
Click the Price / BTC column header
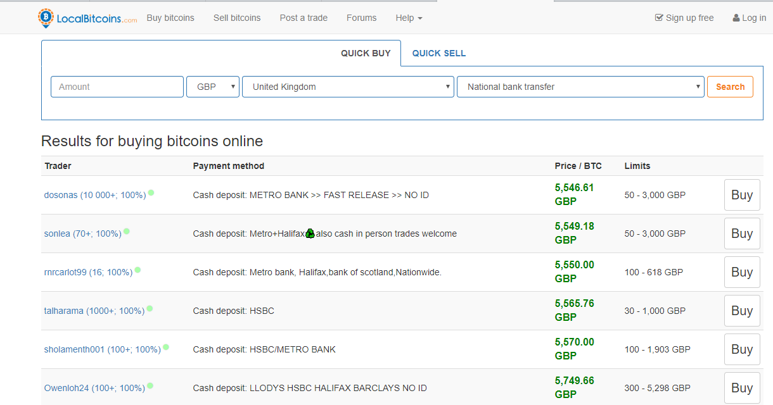[578, 166]
